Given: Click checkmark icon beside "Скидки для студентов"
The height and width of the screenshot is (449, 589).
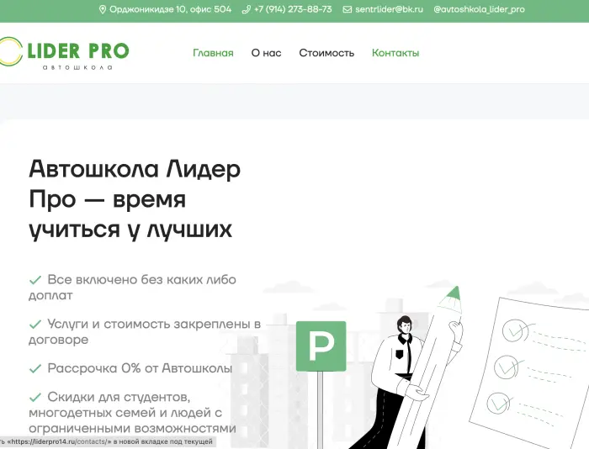Looking at the screenshot, I should pos(35,397).
